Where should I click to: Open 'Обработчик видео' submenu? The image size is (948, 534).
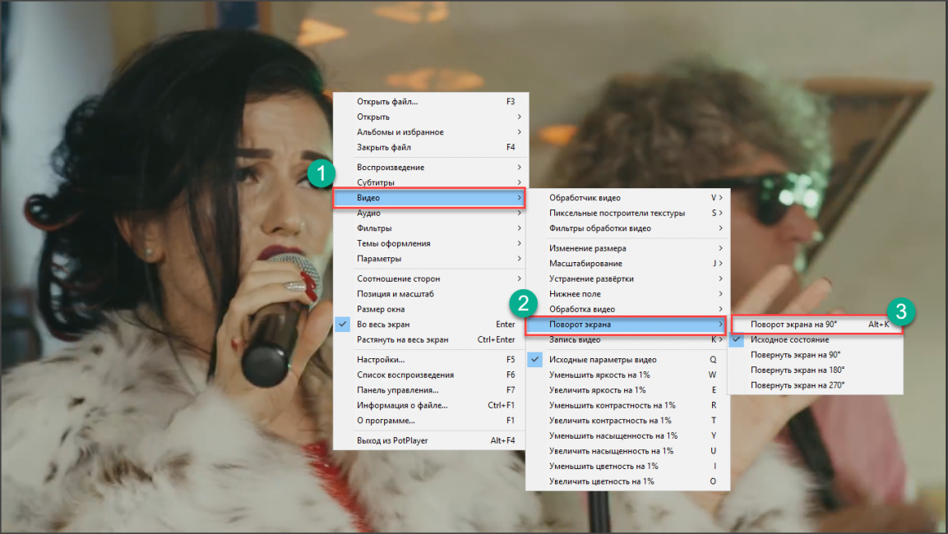627,197
